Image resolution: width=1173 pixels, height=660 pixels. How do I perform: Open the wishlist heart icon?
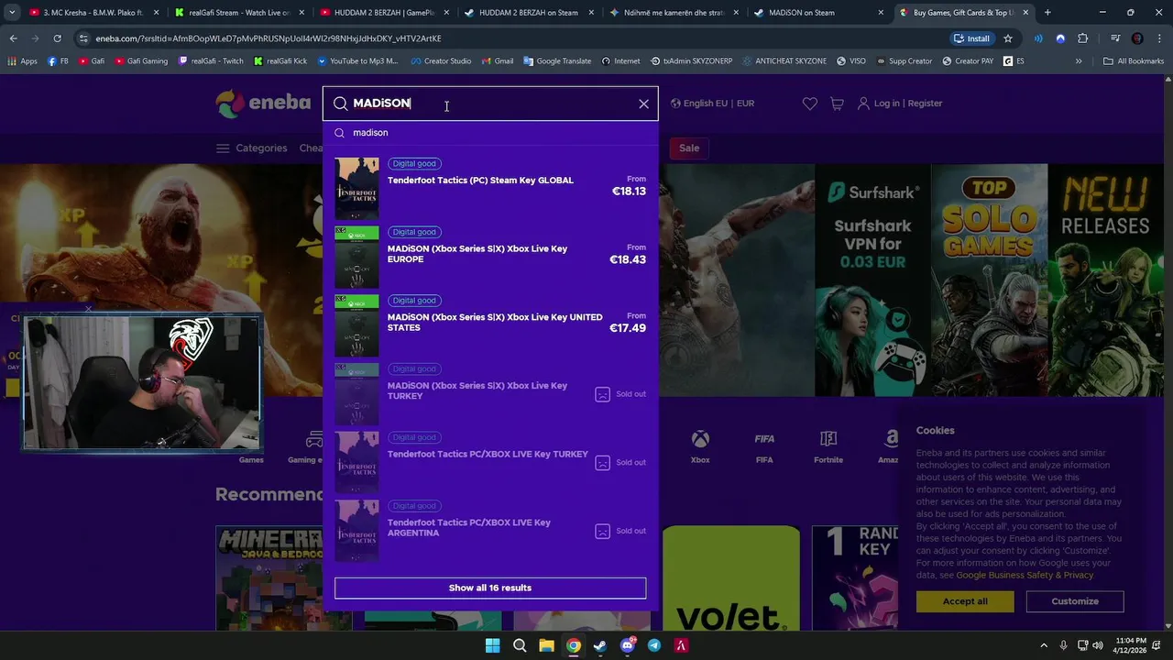[x=809, y=104]
